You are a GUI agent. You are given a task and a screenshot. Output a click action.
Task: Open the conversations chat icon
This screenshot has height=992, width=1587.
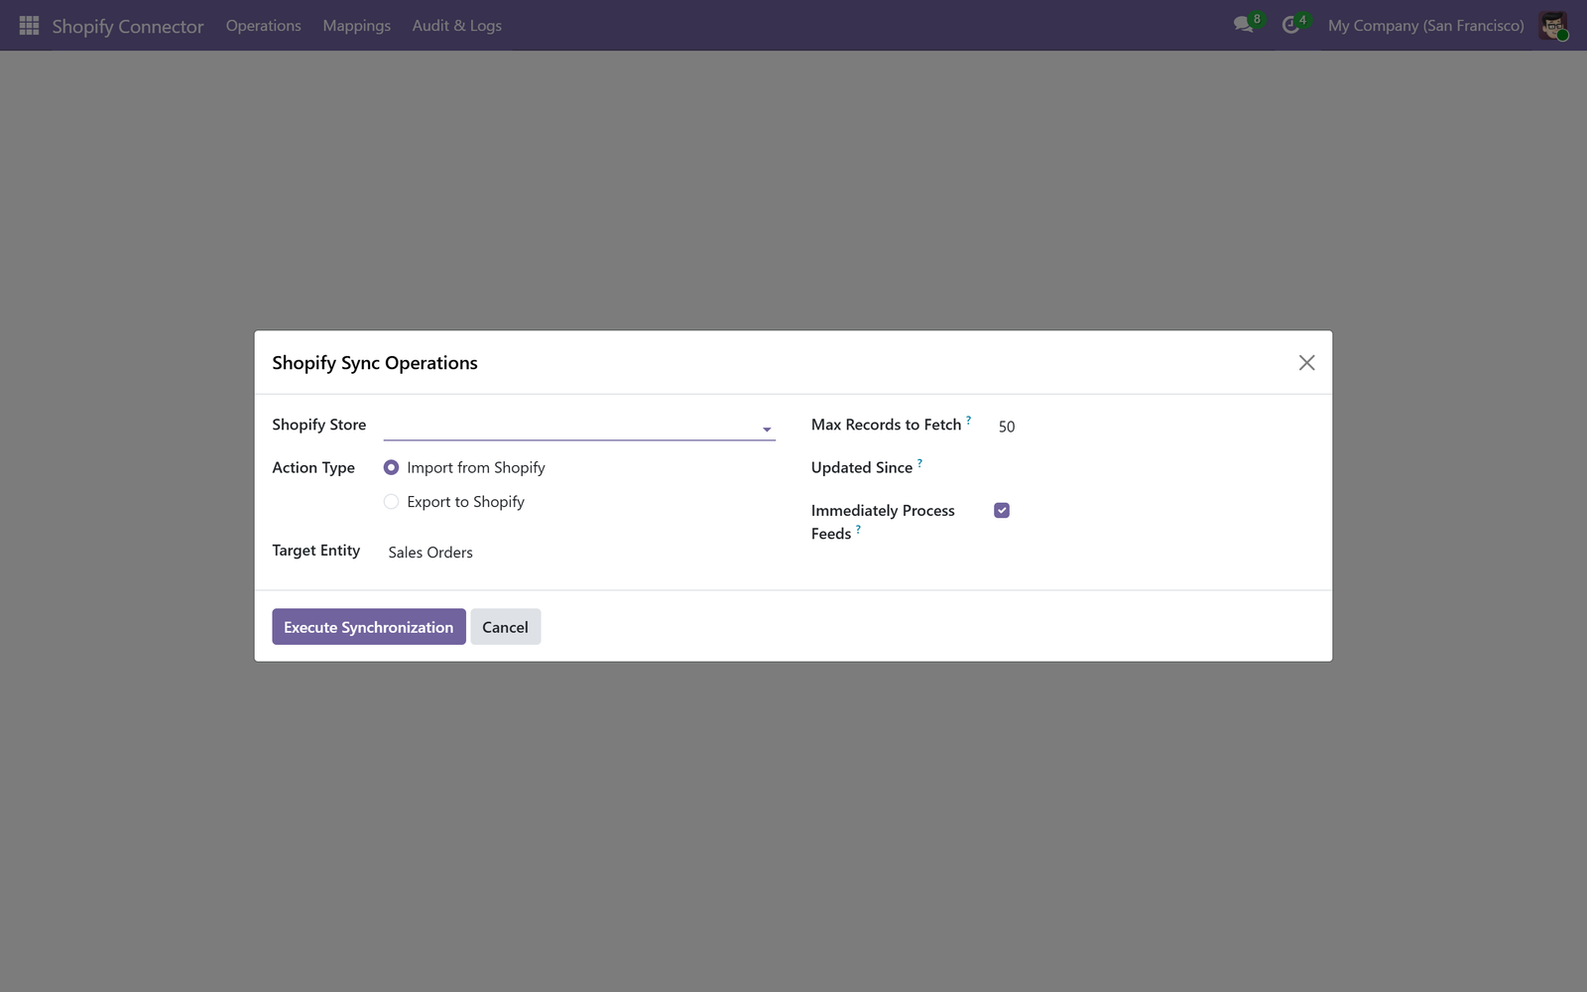[x=1244, y=25]
